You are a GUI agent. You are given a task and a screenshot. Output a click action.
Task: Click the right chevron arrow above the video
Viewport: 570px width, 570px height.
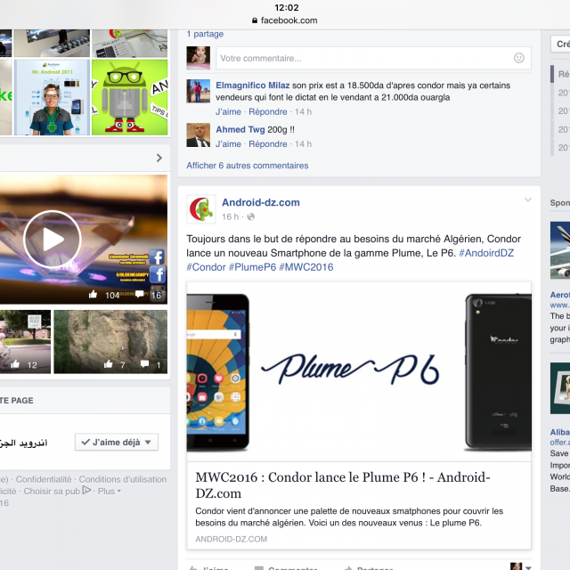pyautogui.click(x=159, y=159)
